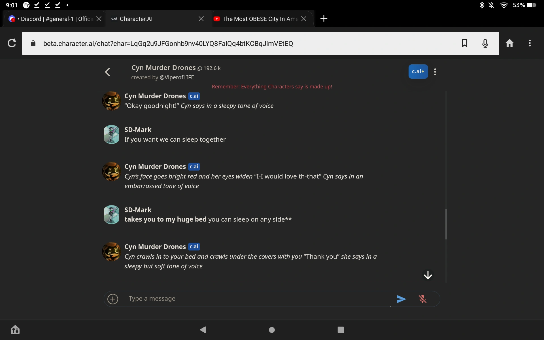The width and height of the screenshot is (544, 340).
Task: Open creator @ViperofLIFE profile link
Action: (x=177, y=77)
